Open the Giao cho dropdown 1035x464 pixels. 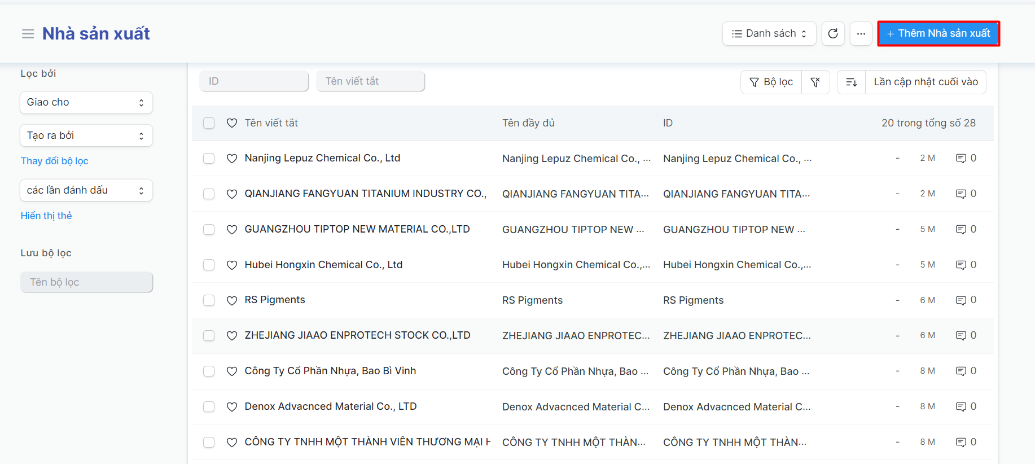pyautogui.click(x=86, y=103)
